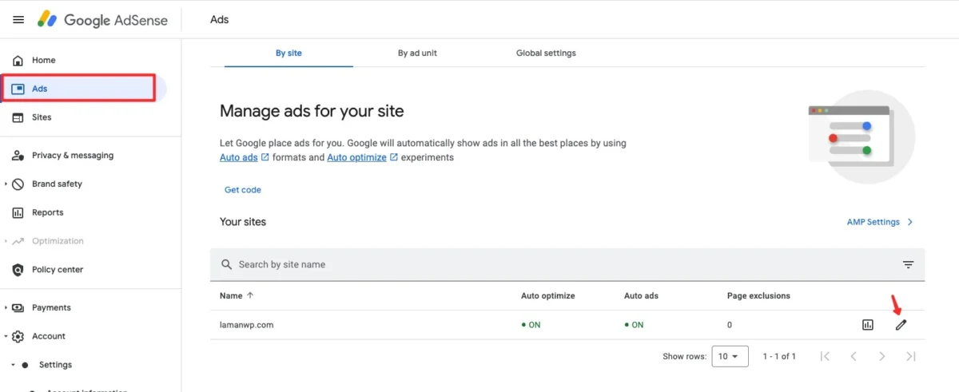This screenshot has height=392, width=959.
Task: Go to first page of results
Action: [825, 356]
